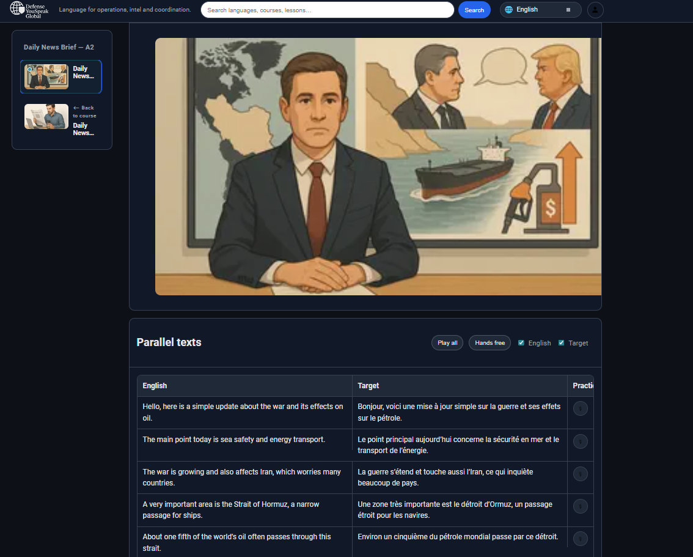Click the Search button
The height and width of the screenshot is (557, 693).
tap(474, 10)
